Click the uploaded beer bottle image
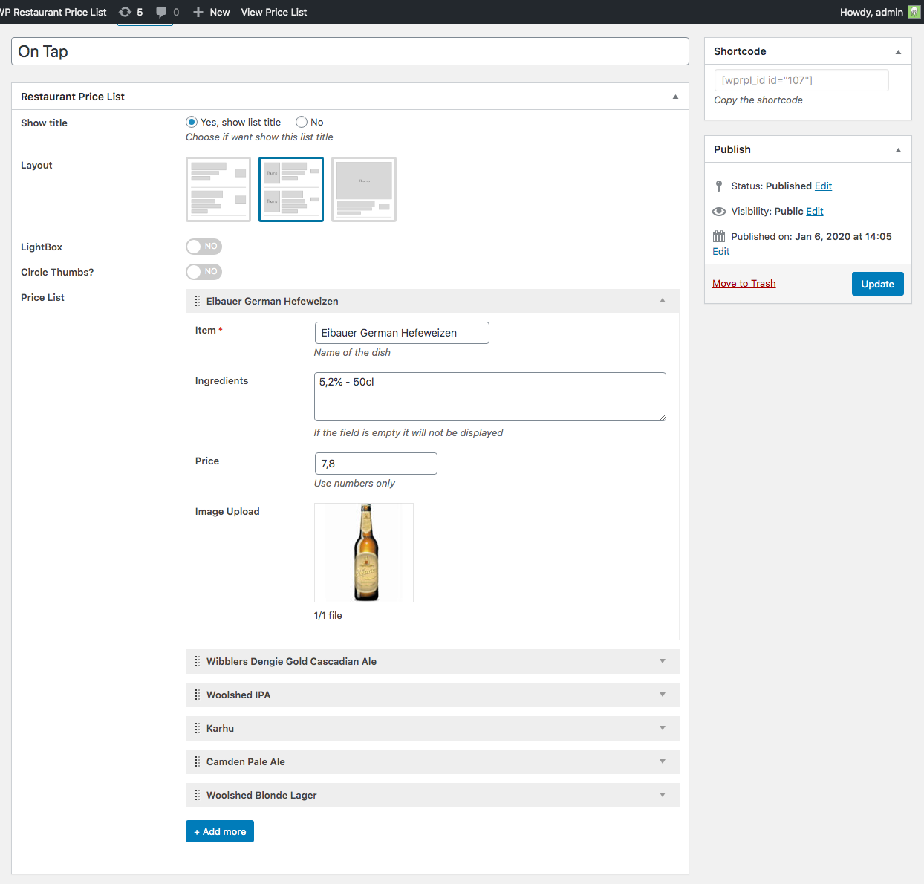Screen dimensions: 924x884 click(364, 553)
